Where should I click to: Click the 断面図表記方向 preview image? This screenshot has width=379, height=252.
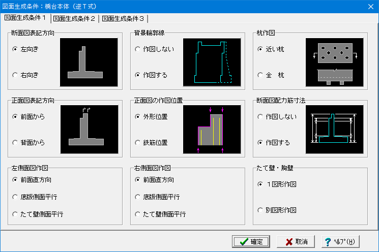[89, 62]
